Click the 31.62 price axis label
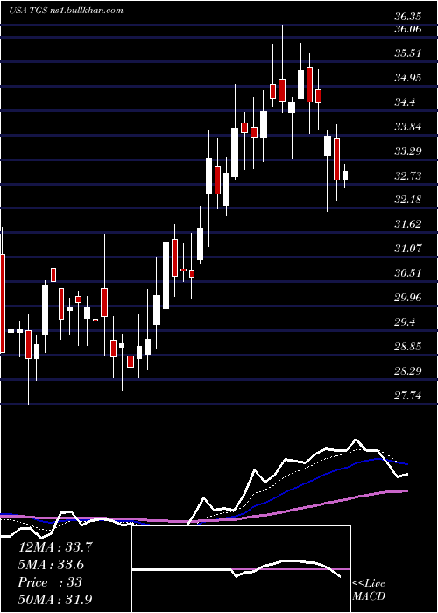The image size is (438, 613). click(407, 224)
